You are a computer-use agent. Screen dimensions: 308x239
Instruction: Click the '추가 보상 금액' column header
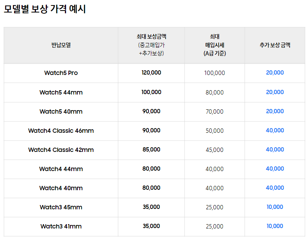click(x=275, y=45)
